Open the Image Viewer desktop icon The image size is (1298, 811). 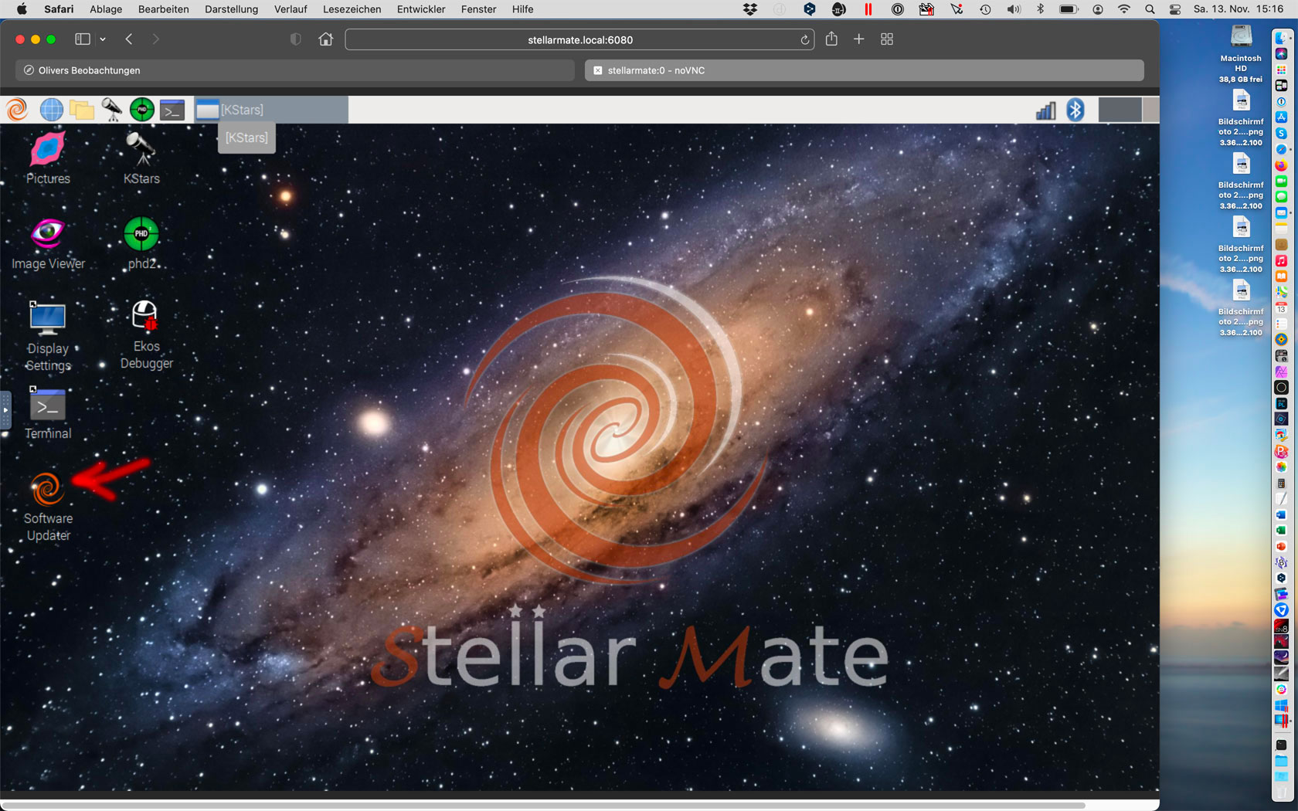point(48,244)
